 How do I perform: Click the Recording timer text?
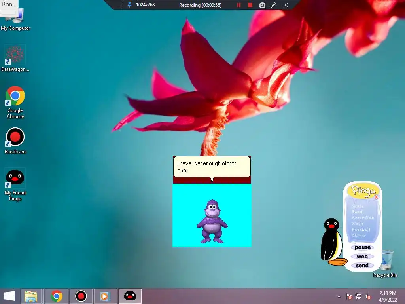[x=200, y=5]
